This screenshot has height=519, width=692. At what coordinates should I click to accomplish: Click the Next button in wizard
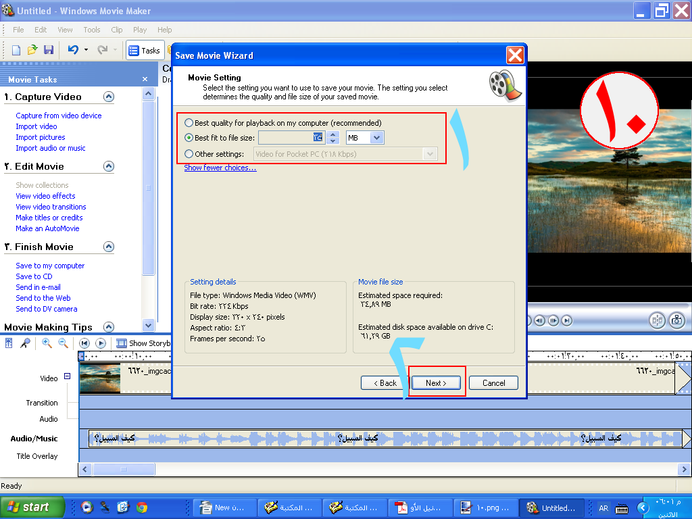pyautogui.click(x=436, y=383)
